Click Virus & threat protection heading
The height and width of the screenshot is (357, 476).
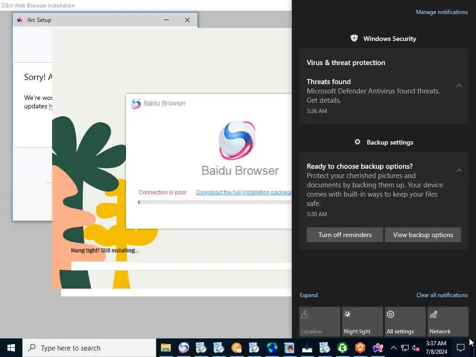pos(346,63)
